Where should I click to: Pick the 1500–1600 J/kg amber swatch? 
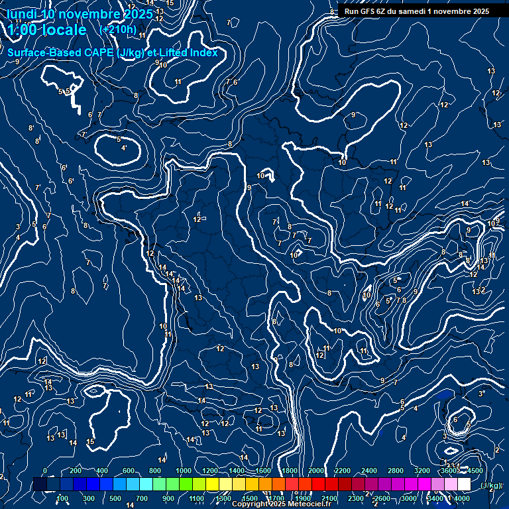(253, 484)
